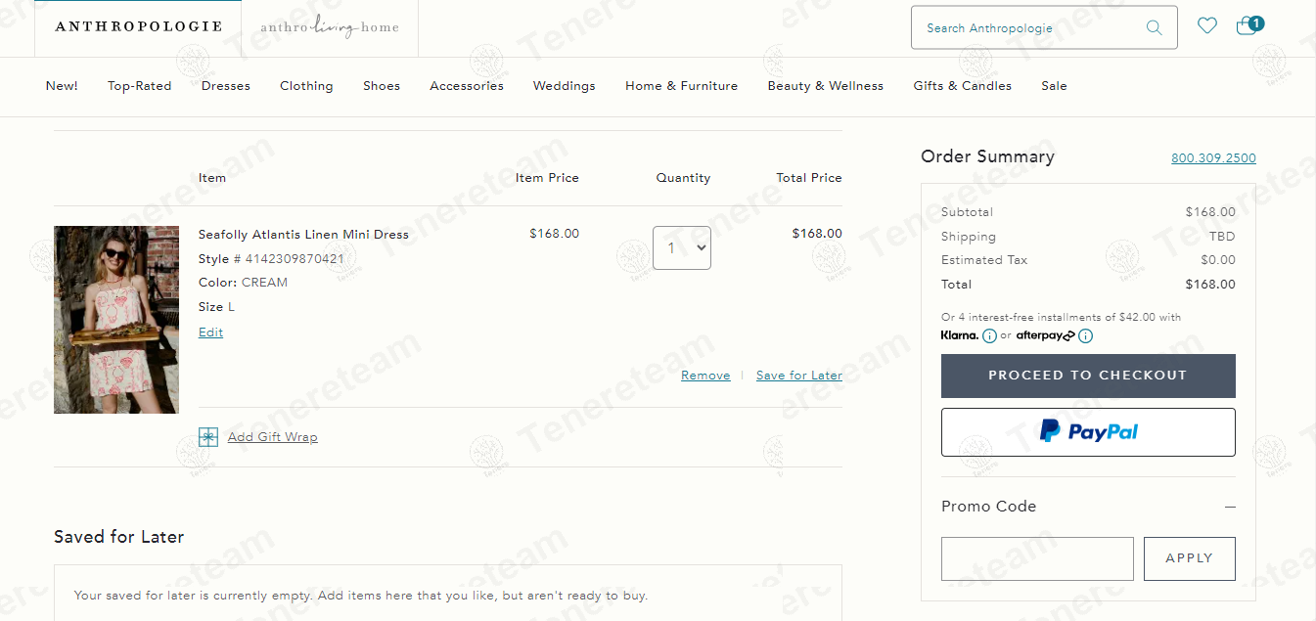Open the Sale menu
Screen dimensions: 1316x621
pos(1055,86)
